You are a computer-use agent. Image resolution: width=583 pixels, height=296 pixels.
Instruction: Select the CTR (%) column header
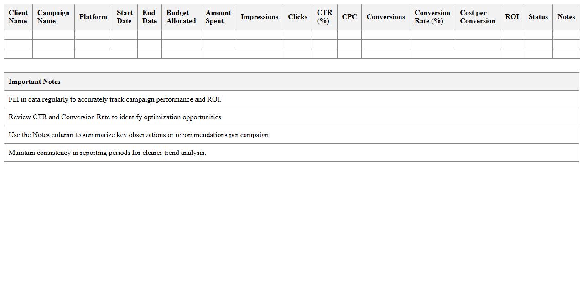coord(324,17)
